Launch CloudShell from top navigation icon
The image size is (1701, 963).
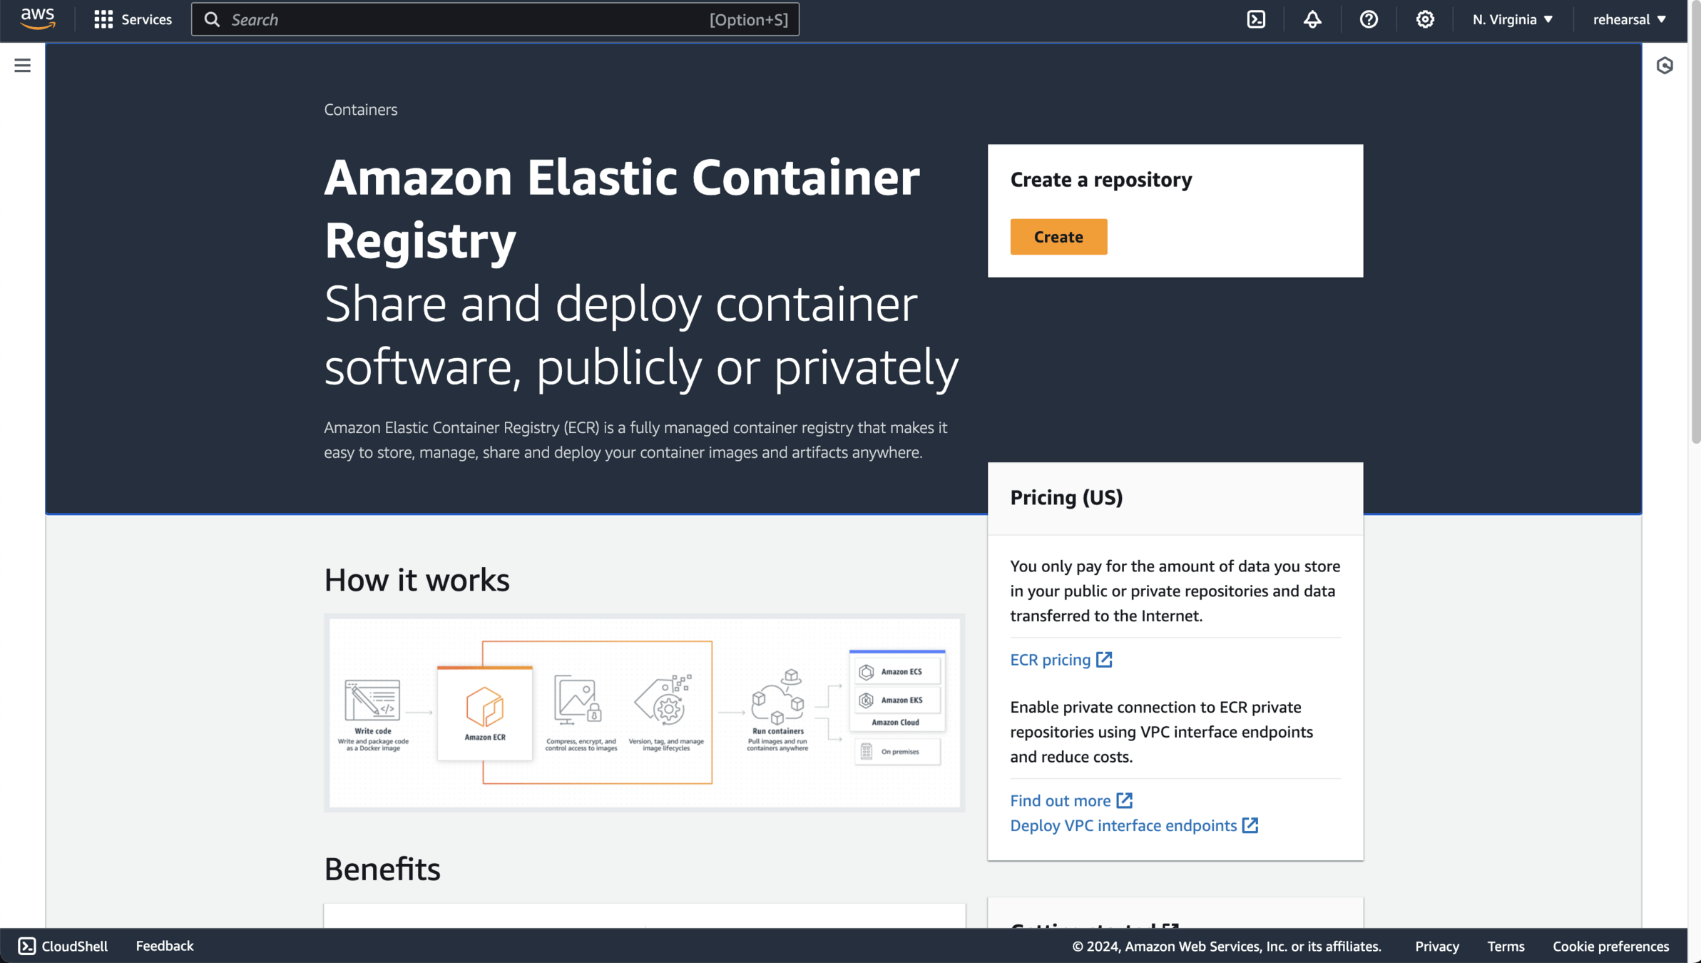[x=1256, y=19]
